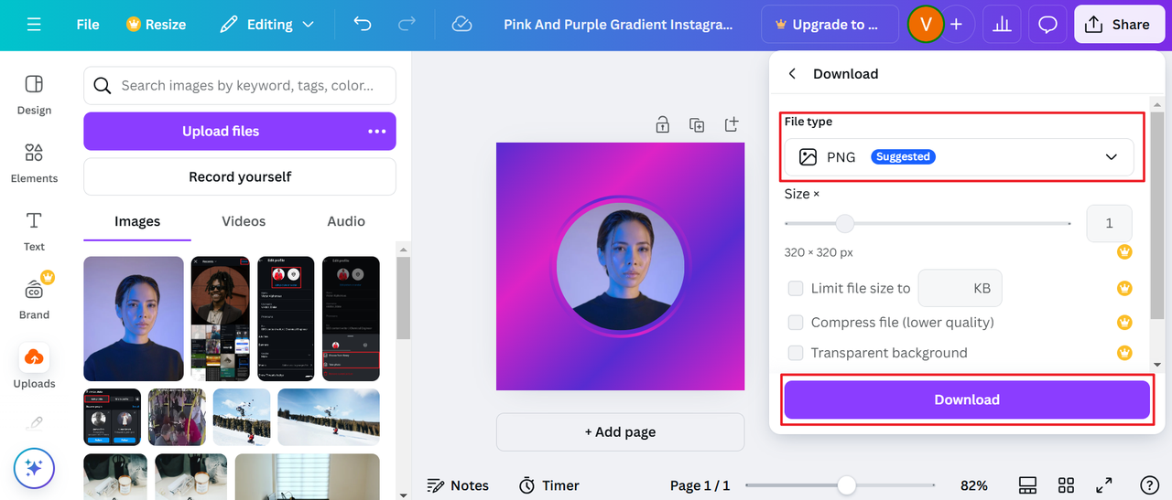Viewport: 1172px width, 500px height.
Task: Open the Brand sidebar panel
Action: (34, 298)
